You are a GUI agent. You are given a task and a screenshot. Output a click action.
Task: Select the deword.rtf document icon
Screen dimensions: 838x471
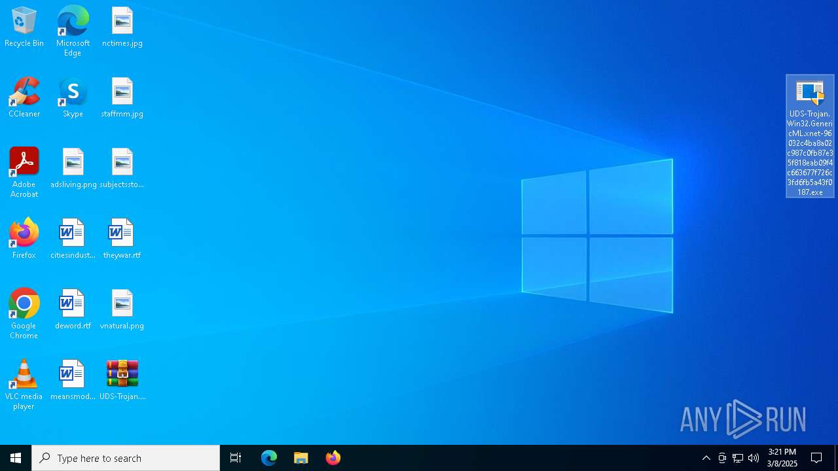pyautogui.click(x=73, y=310)
